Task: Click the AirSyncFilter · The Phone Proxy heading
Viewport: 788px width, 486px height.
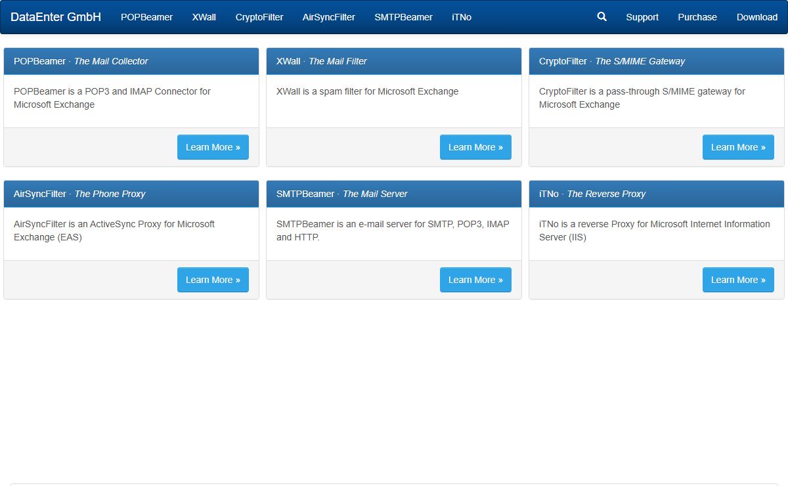Action: pyautogui.click(x=79, y=194)
